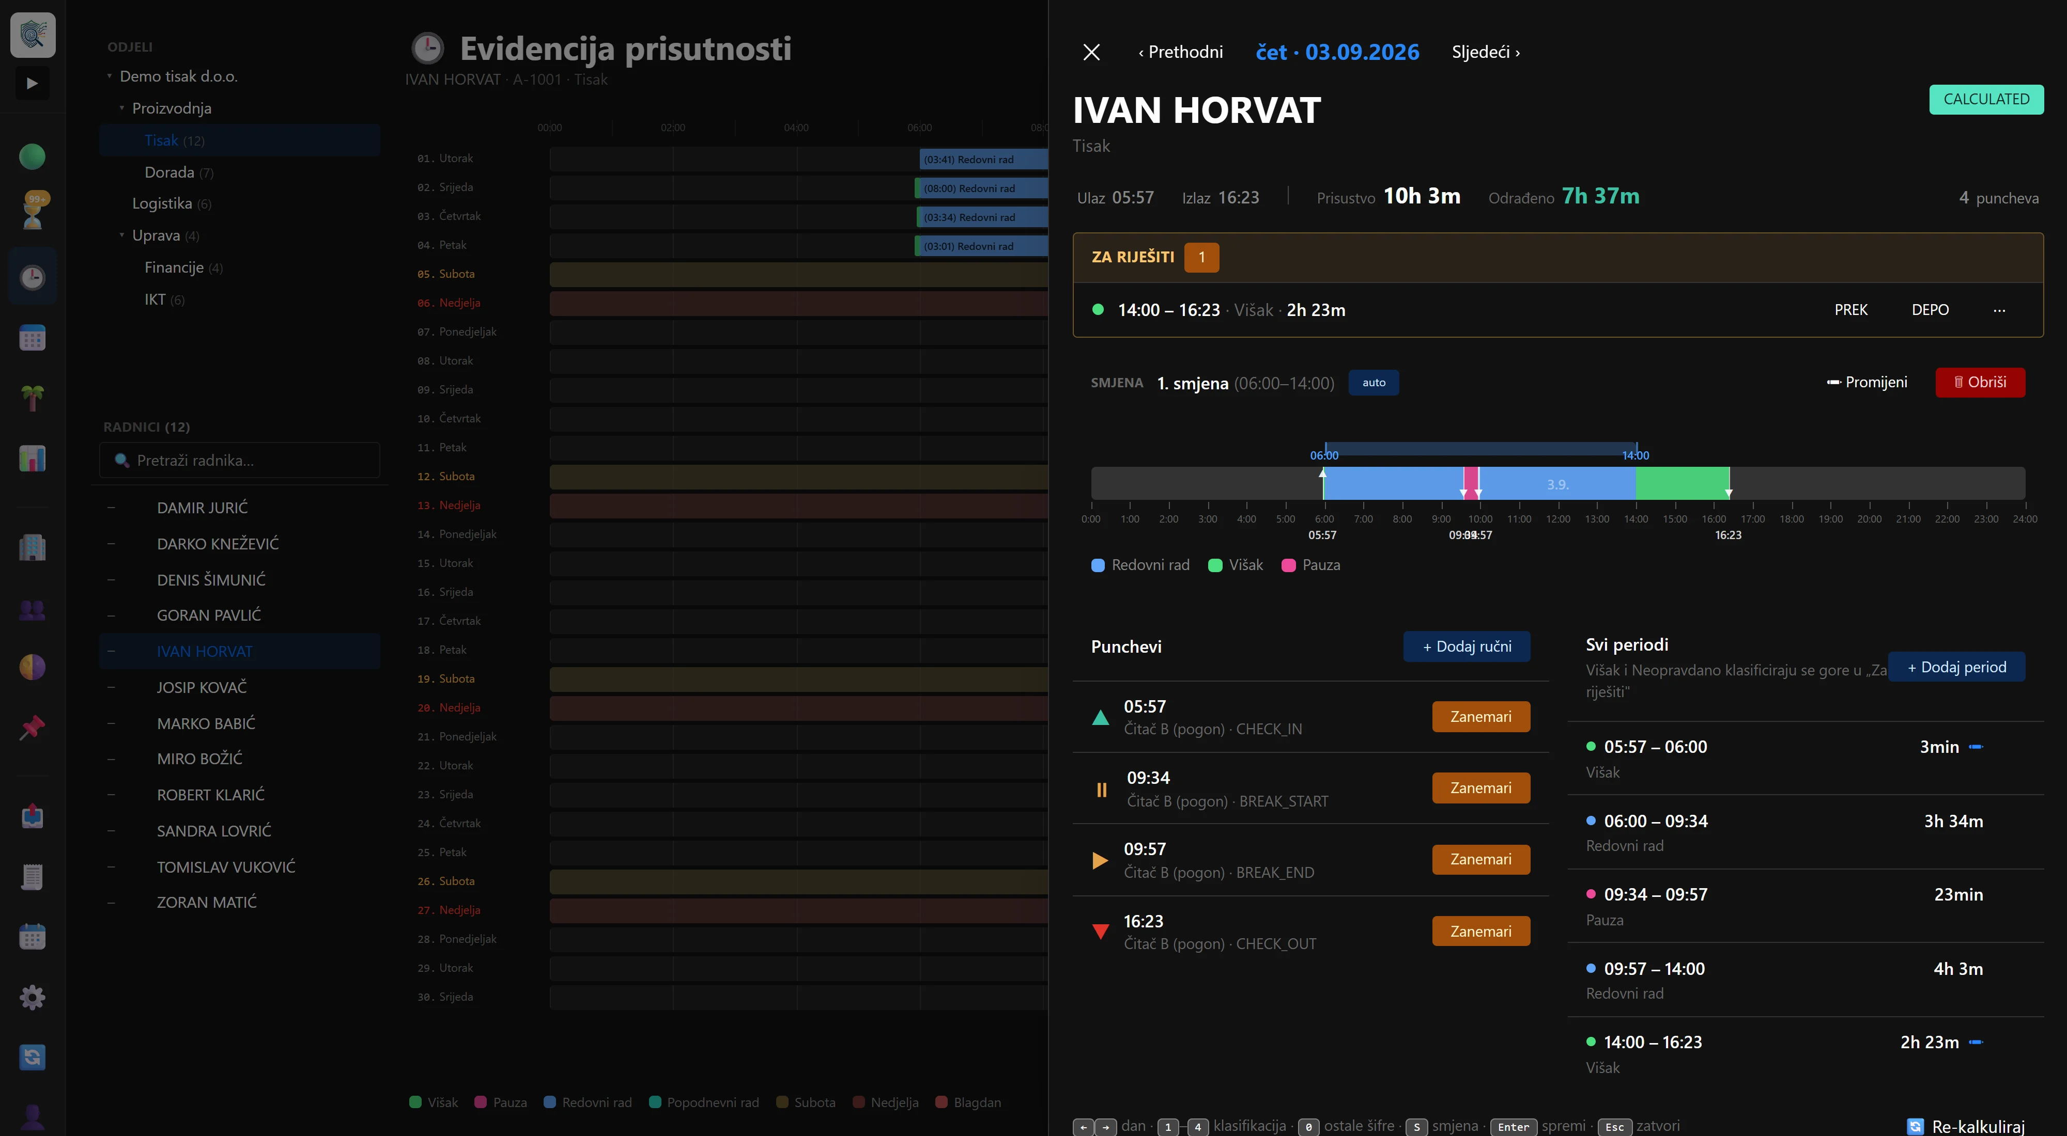Edit the 05:57 – 06:00 Višak period icon
This screenshot has height=1136, width=2067.
pyautogui.click(x=1977, y=746)
